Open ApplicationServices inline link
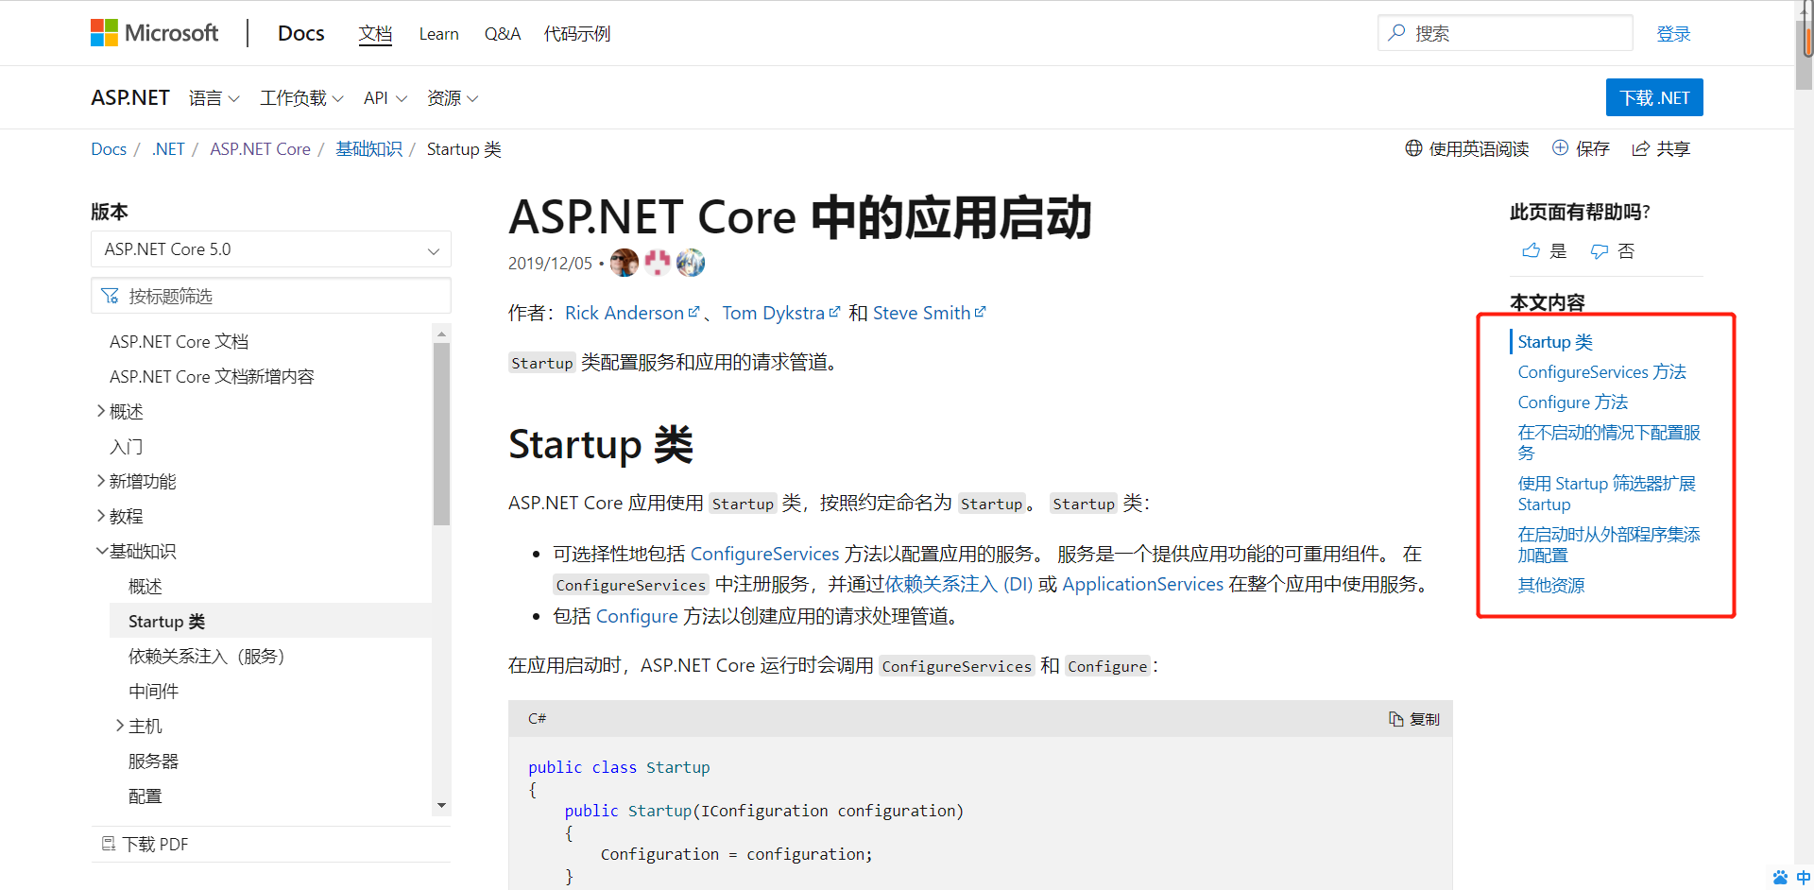Screen dimensions: 1814x890 (x=1142, y=584)
